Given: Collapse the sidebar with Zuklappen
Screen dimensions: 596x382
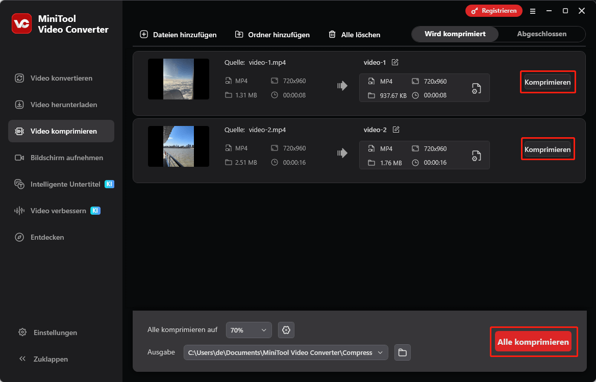Looking at the screenshot, I should tap(43, 359).
